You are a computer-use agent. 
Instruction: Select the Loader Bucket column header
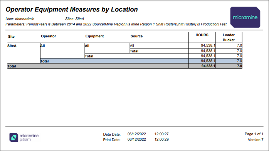coord(229,37)
